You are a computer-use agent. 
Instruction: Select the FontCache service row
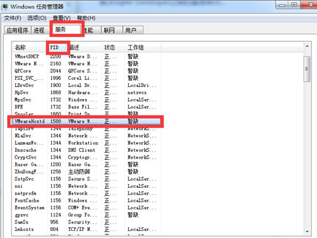(87, 201)
